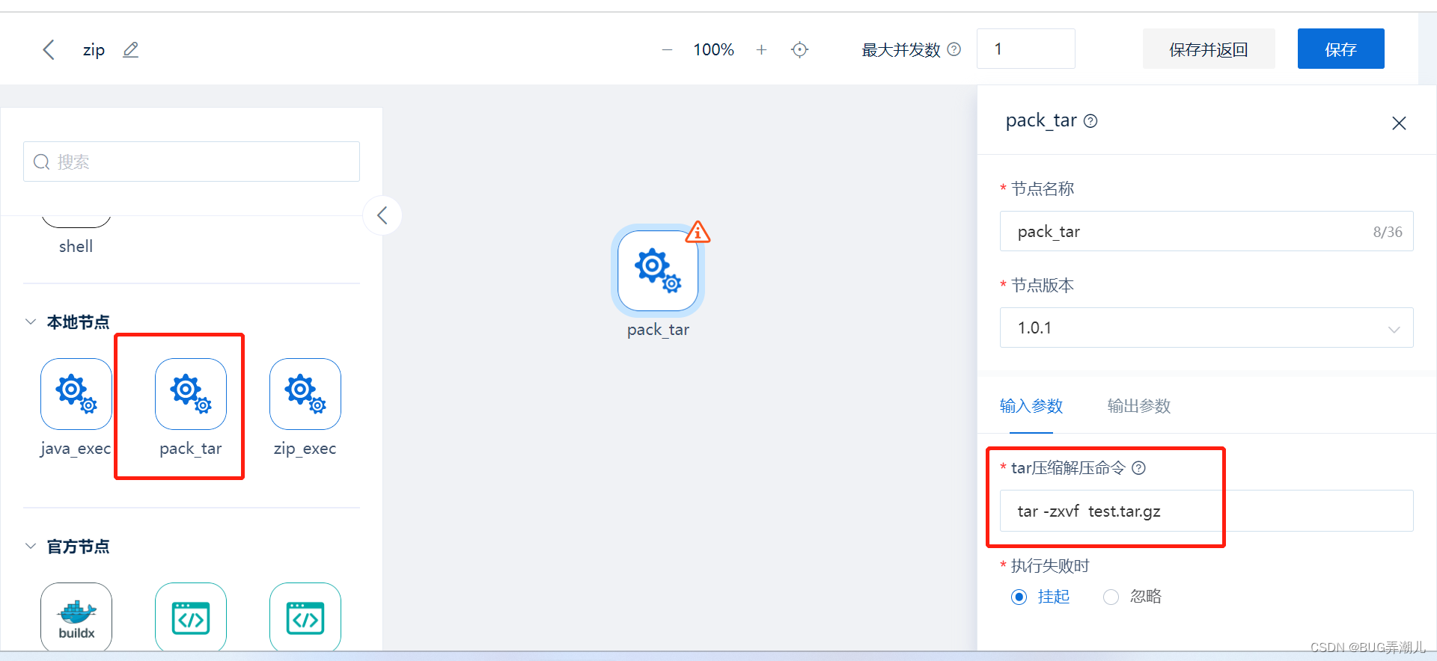This screenshot has height=661, width=1437.
Task: Zoom out with the minus icon
Action: pyautogui.click(x=667, y=50)
